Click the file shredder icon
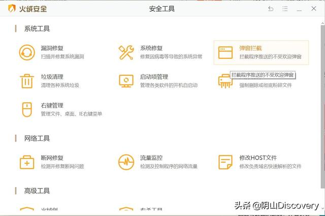Screen dimensions: 325x216 (x=224, y=82)
